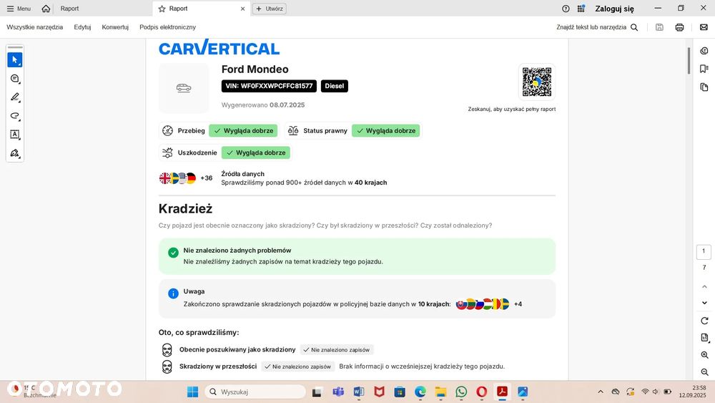Click Obecnie poszukiwany jako skradziony row
The width and height of the screenshot is (715, 403).
[x=267, y=350]
